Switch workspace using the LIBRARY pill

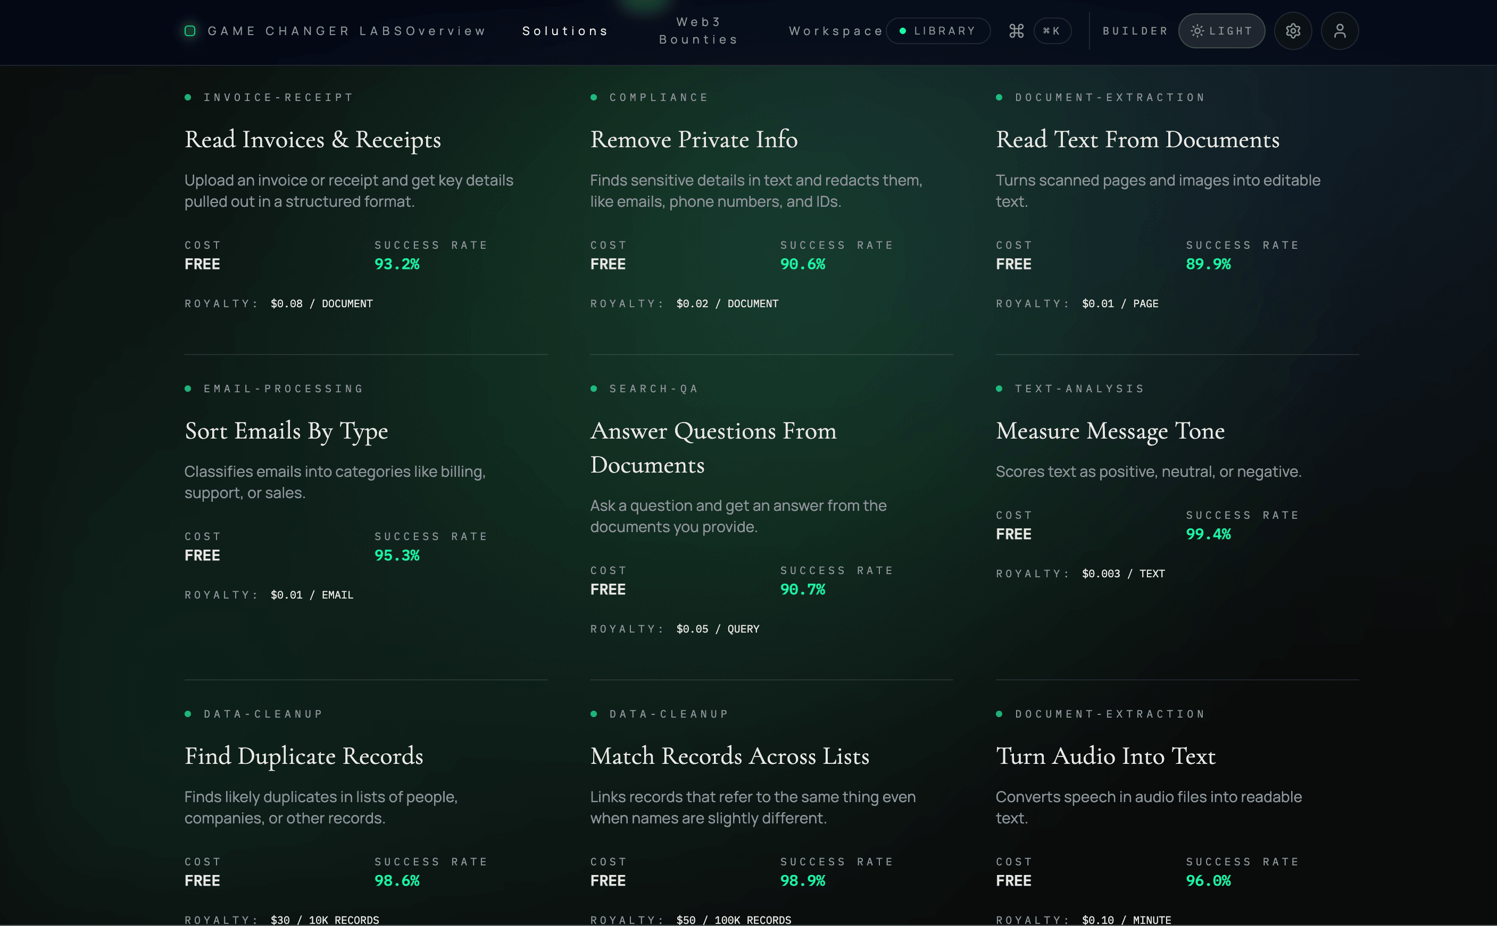938,30
